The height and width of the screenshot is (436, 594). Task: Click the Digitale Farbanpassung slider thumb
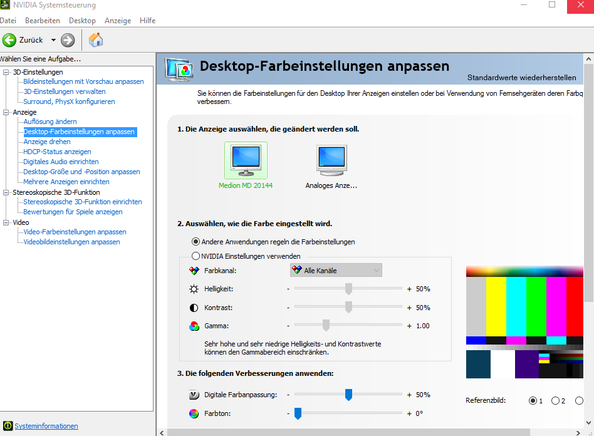pyautogui.click(x=348, y=394)
